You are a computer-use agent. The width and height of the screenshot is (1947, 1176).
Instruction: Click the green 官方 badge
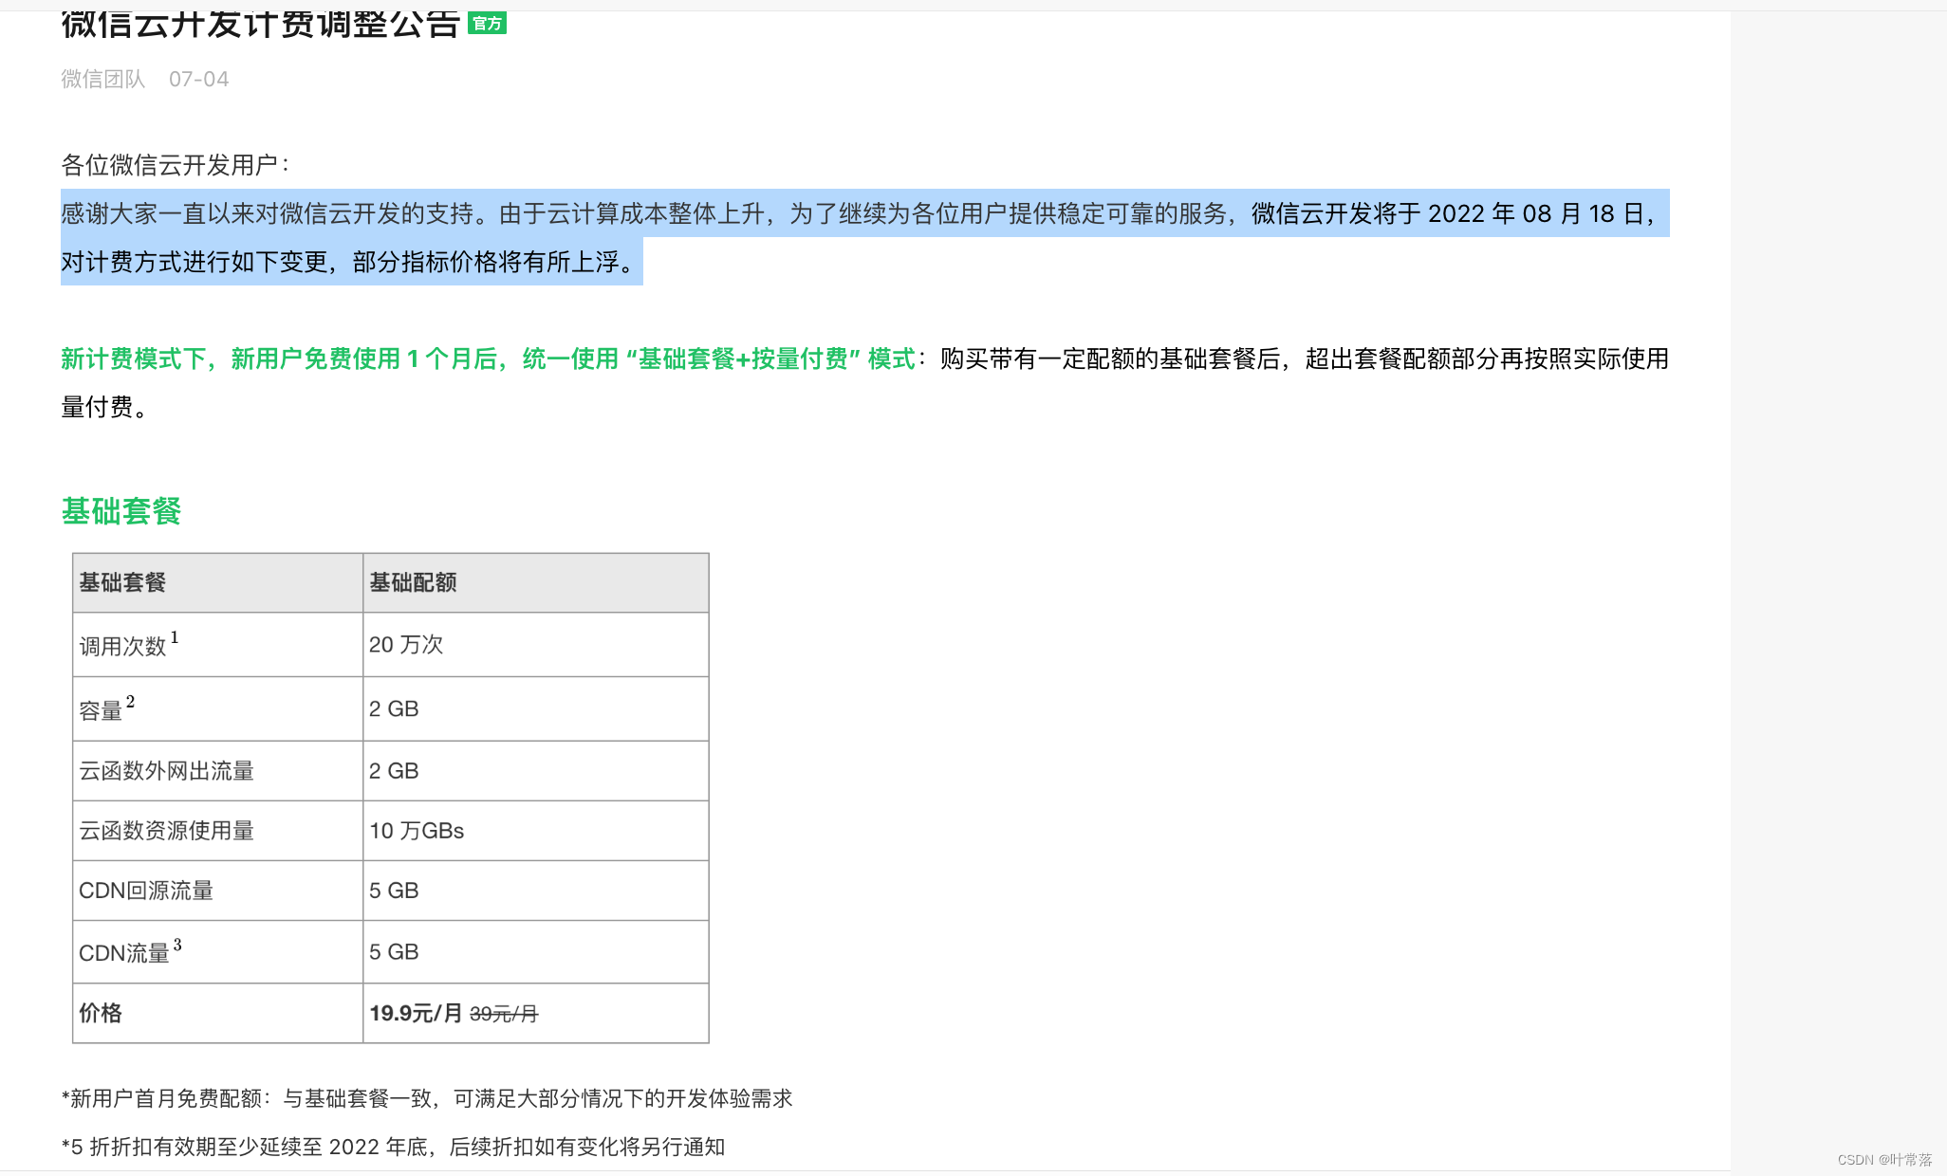tap(487, 23)
